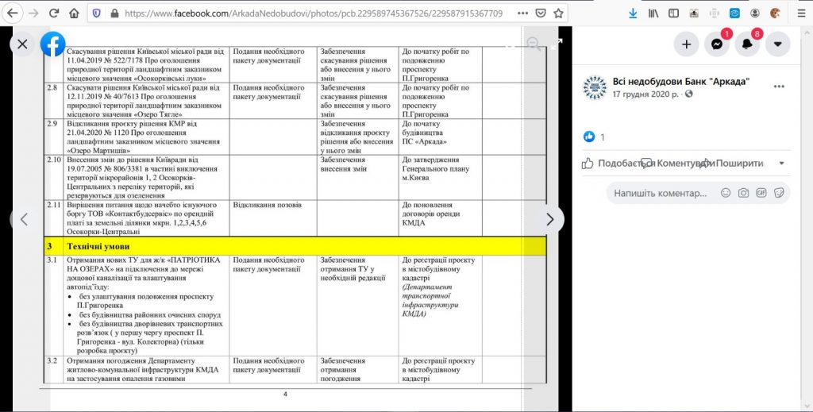The height and width of the screenshot is (412, 813).
Task: Open post date 17 грудня 2020 р.
Action: 645,94
